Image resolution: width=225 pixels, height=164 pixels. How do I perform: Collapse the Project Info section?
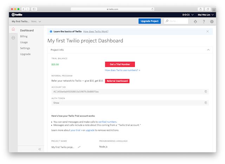(208, 50)
